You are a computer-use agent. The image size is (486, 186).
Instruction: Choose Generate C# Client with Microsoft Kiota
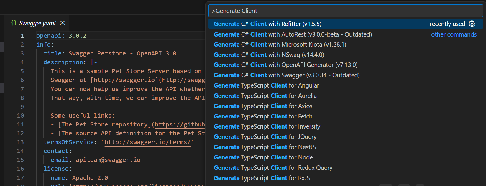pos(346,45)
